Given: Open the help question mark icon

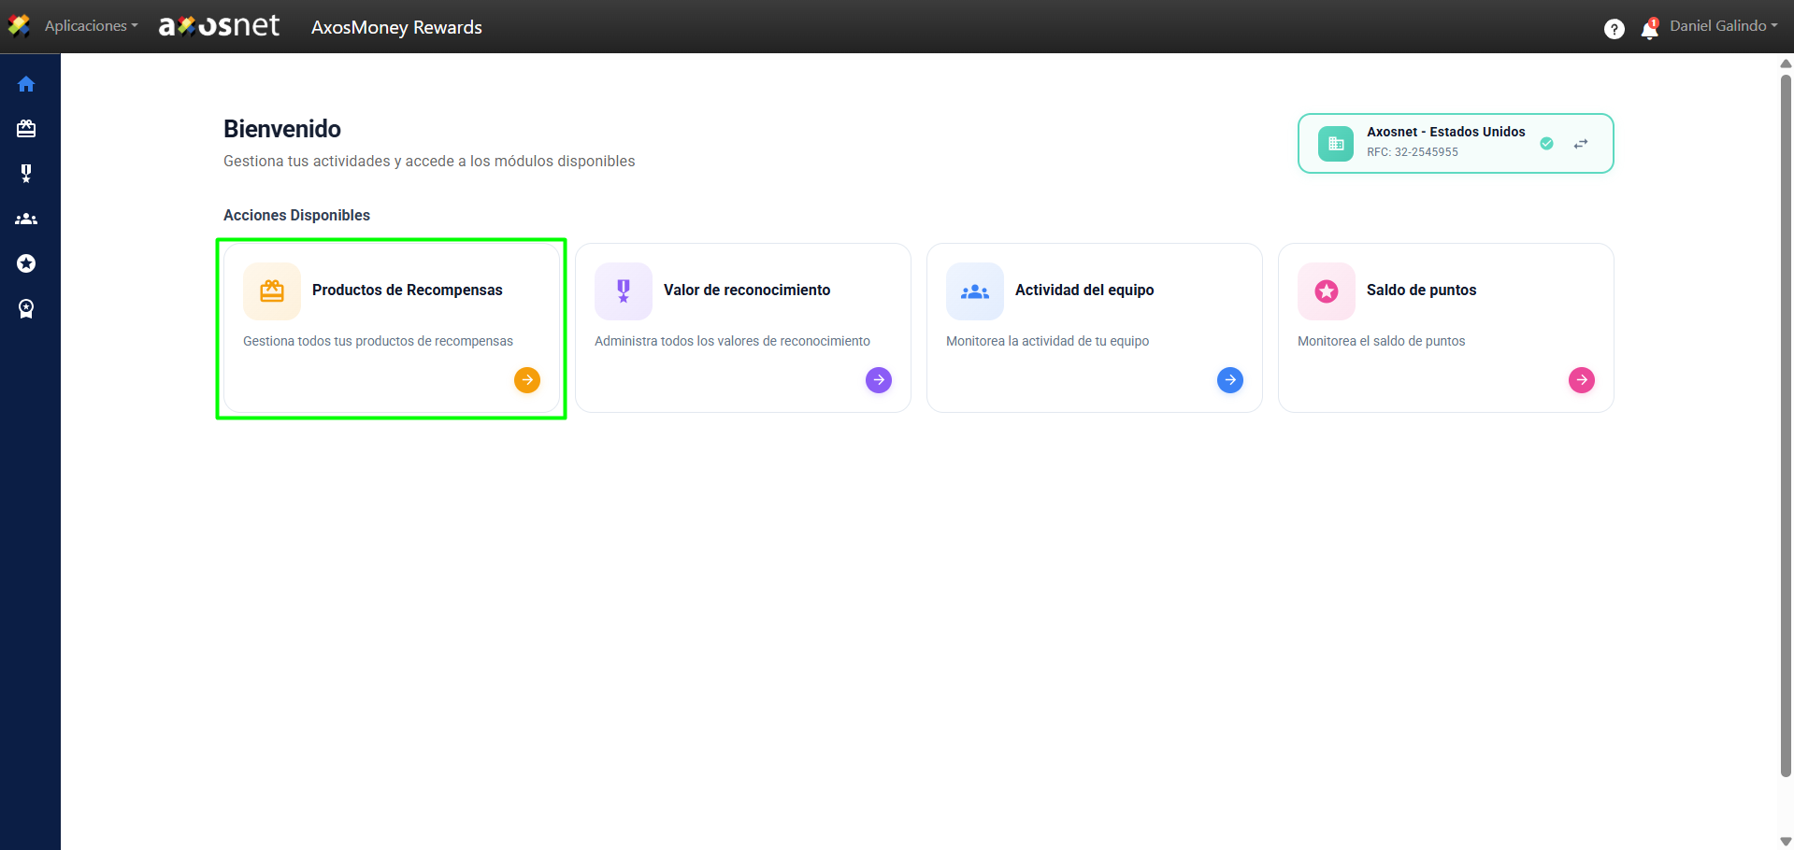Looking at the screenshot, I should pos(1614,29).
